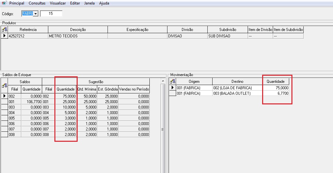Click Saldos filial 007 cell
Screen dimensions: 333x173
[14, 129]
